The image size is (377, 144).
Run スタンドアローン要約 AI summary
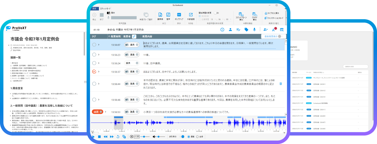241,15
